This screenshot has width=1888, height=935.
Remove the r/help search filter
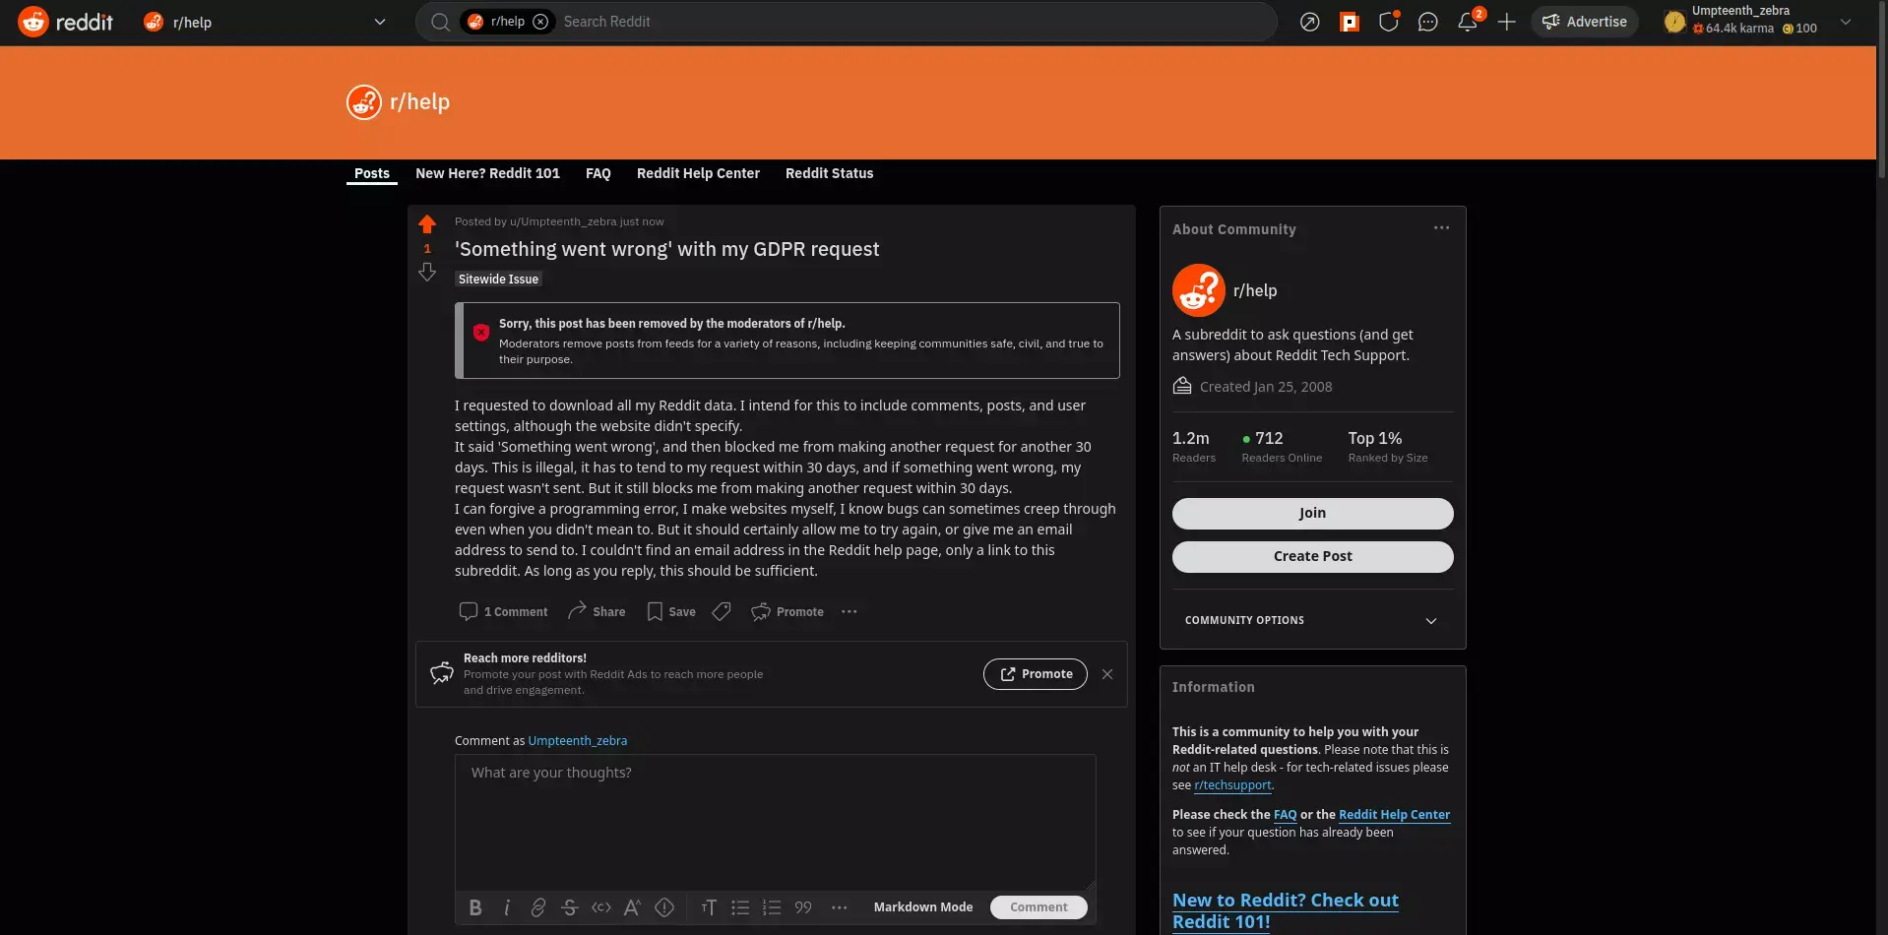540,22
